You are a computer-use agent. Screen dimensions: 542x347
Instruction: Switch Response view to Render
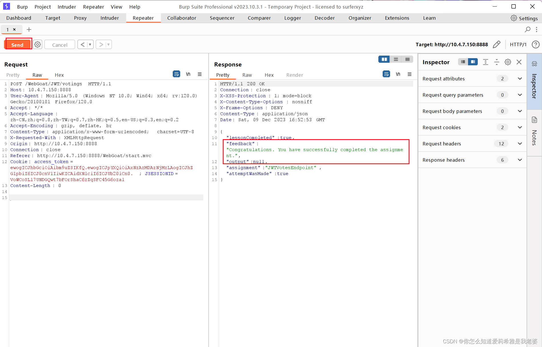coord(295,75)
